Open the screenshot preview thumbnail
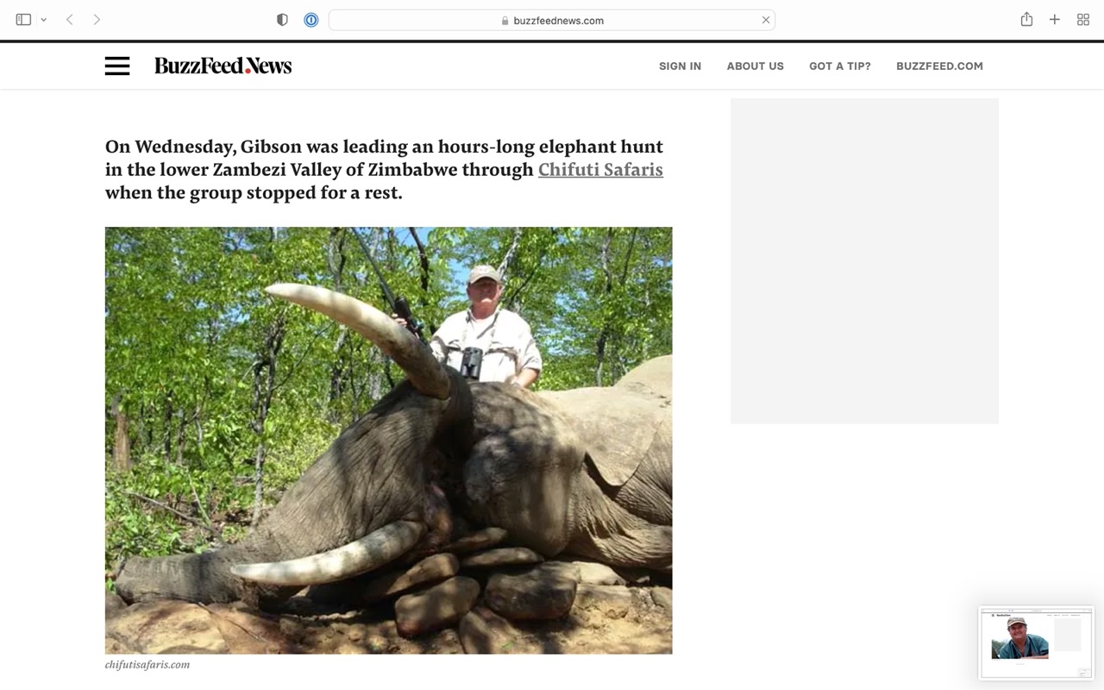The image size is (1104, 690). pyautogui.click(x=1036, y=643)
